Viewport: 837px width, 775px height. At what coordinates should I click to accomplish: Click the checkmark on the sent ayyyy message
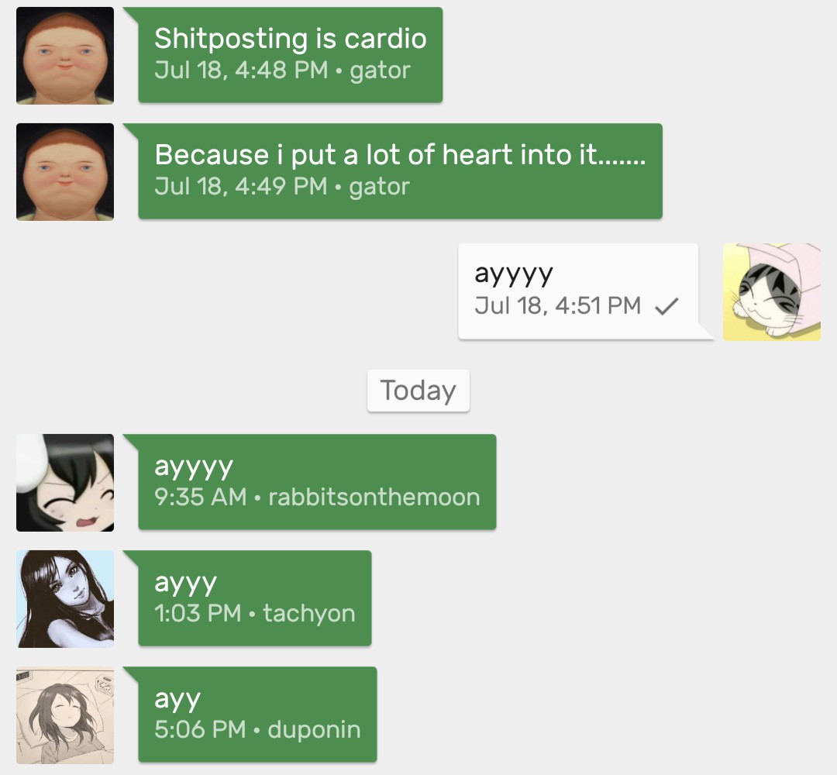(666, 306)
